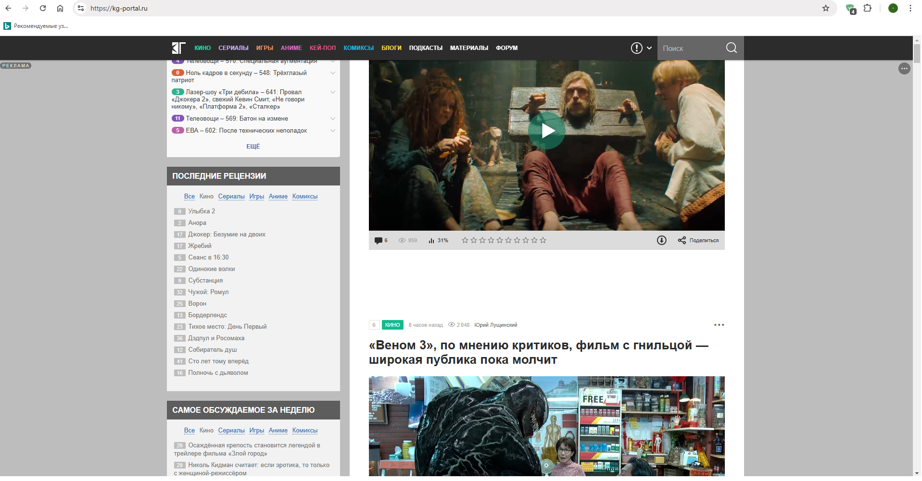This screenshot has height=481, width=922.
Task: Click the search magnifier icon
Action: point(731,48)
